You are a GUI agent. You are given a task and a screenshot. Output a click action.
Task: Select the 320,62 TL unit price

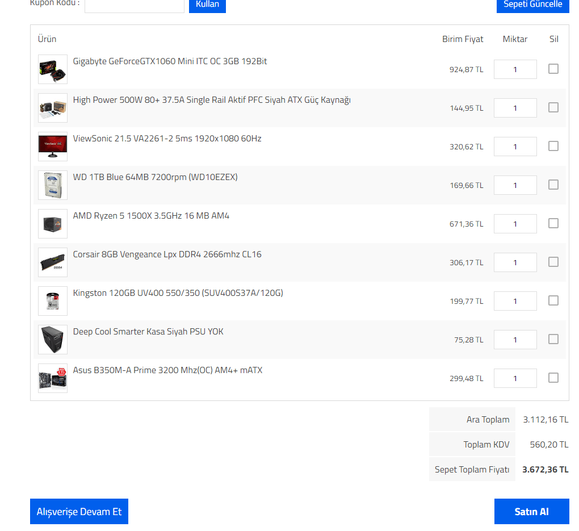tap(467, 147)
